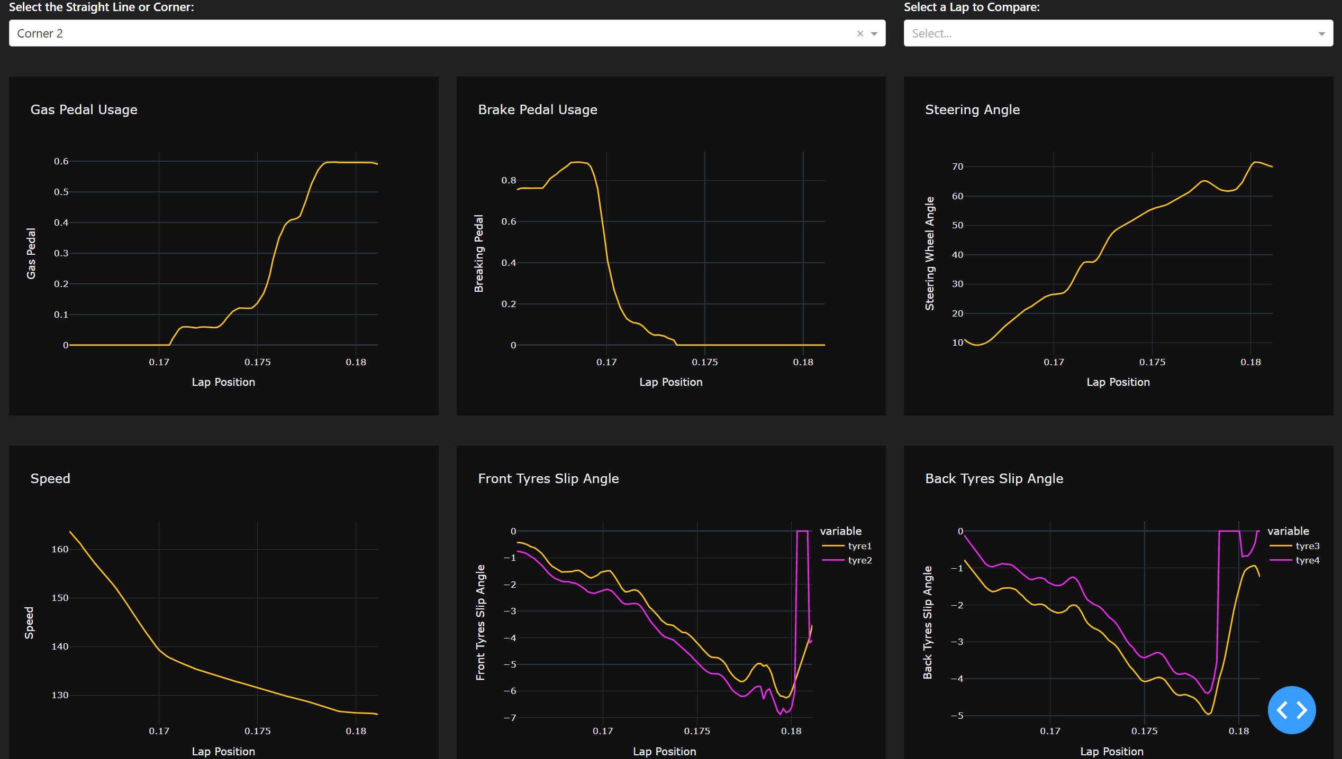The width and height of the screenshot is (1342, 759).
Task: Click 'variable' legend title in Front Tyres chart
Action: (x=841, y=531)
